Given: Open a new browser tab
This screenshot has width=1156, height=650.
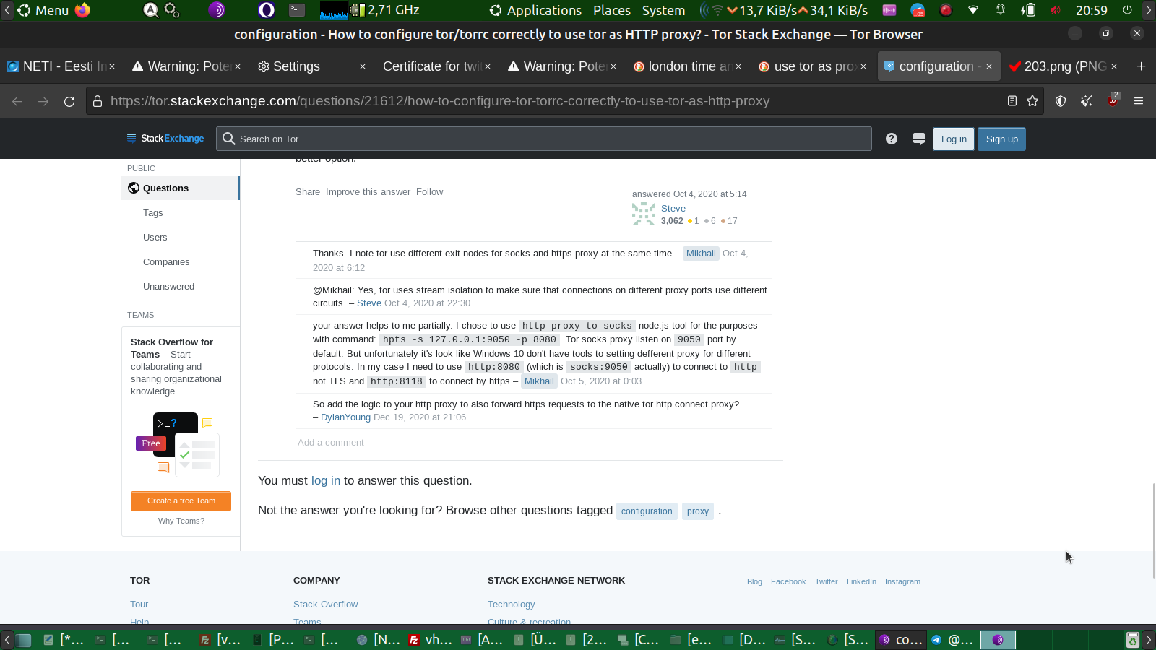Looking at the screenshot, I should tap(1141, 66).
